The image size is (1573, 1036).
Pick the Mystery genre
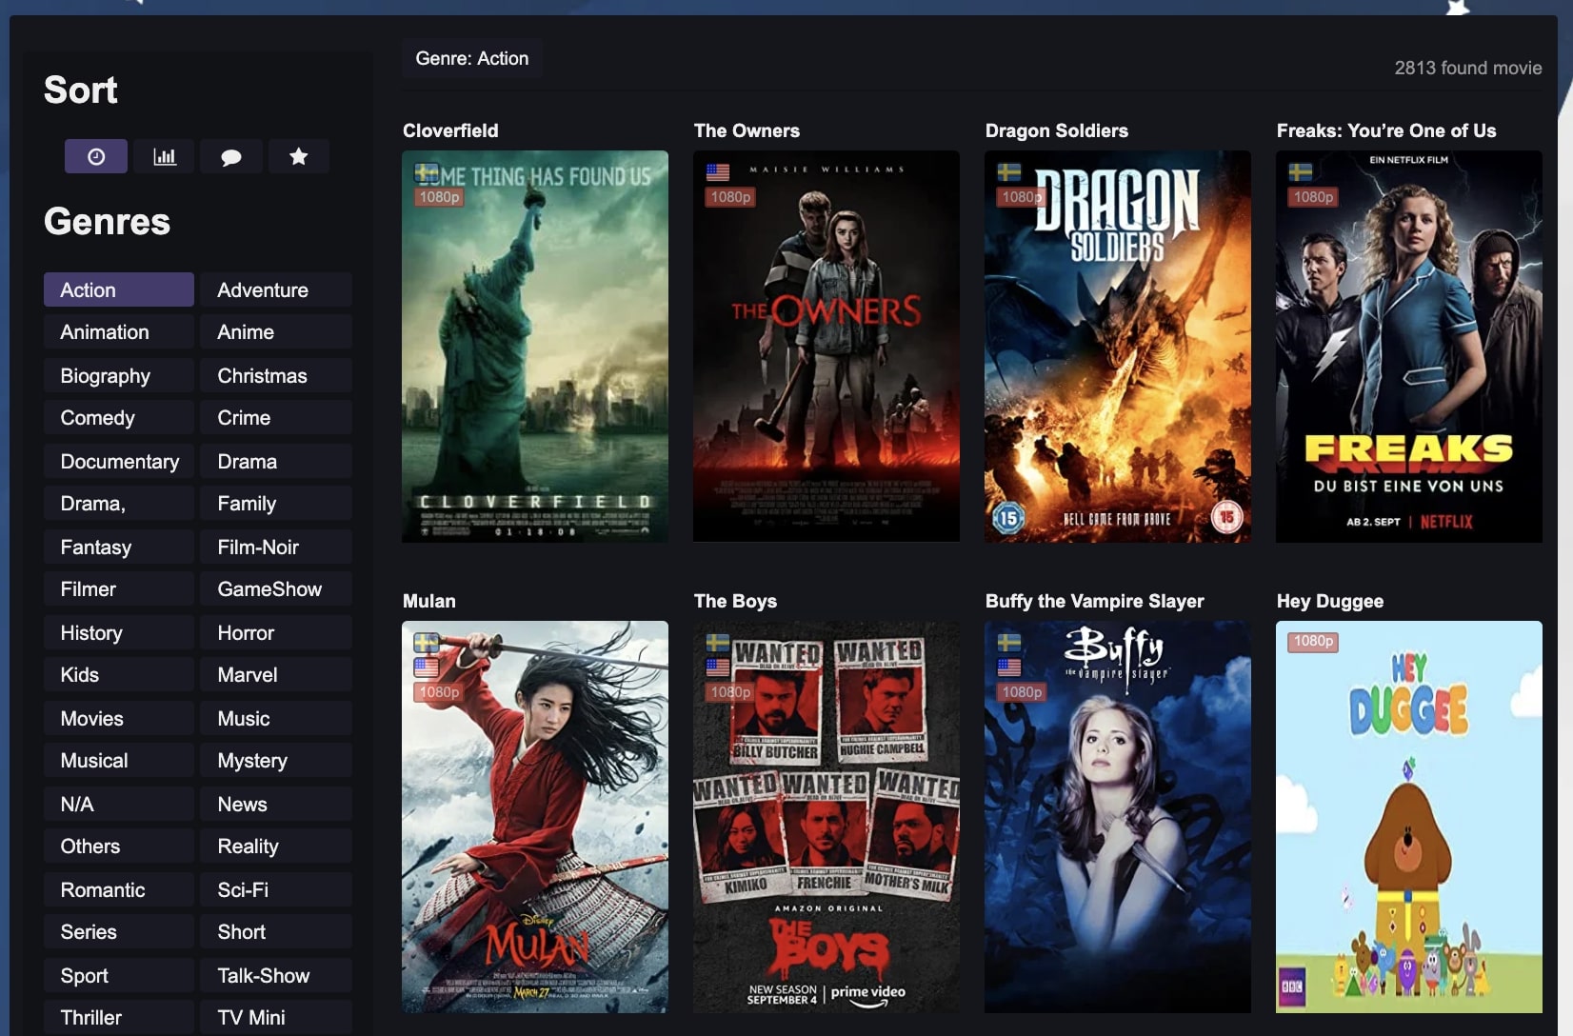[276, 761]
